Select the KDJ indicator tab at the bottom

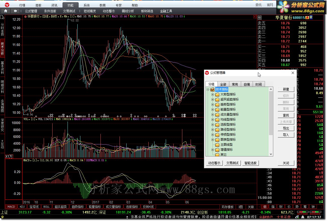(22, 207)
